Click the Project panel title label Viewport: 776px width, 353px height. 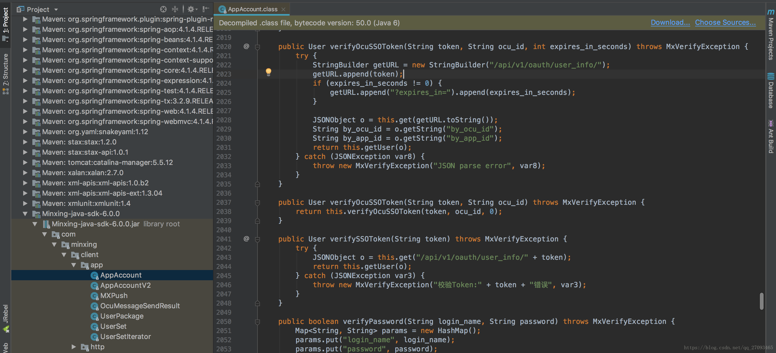tap(38, 10)
